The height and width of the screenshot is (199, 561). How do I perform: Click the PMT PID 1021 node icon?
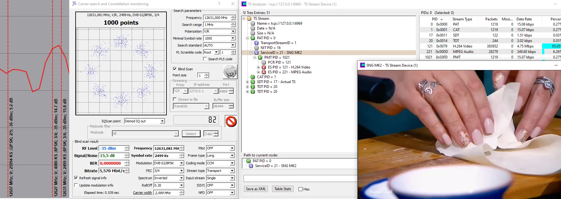(260, 58)
